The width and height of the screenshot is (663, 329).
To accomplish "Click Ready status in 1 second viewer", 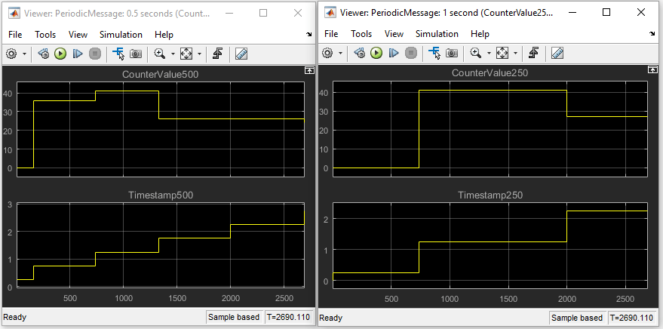I will (330, 318).
